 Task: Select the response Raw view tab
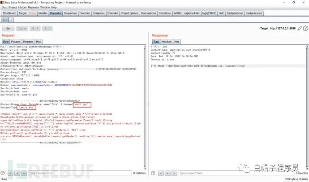click(x=156, y=42)
